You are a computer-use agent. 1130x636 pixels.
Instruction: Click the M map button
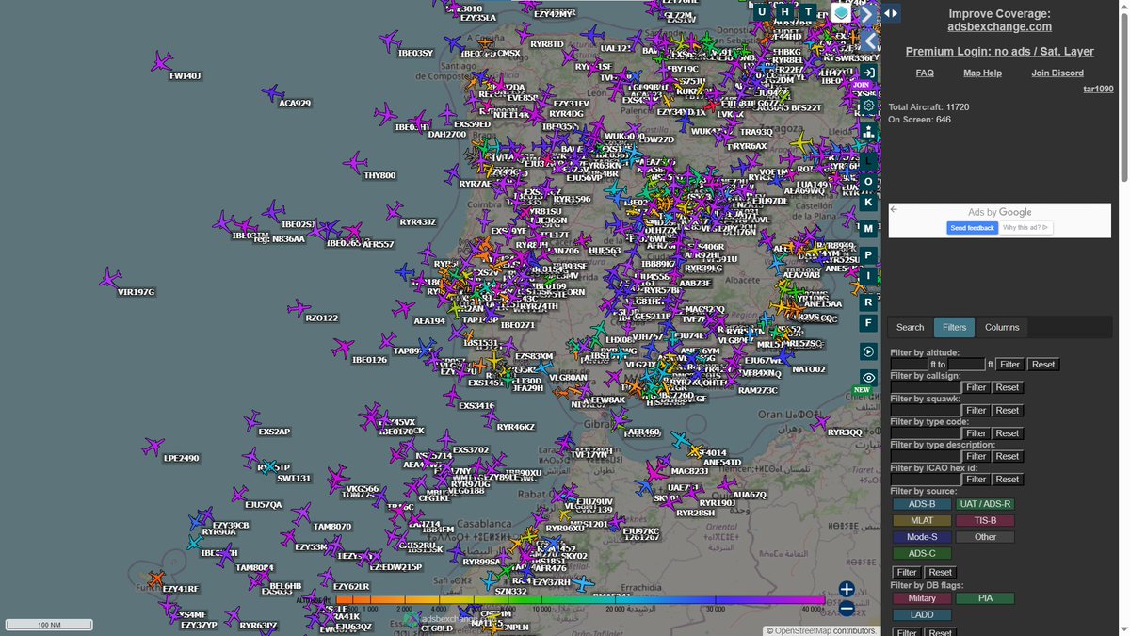pyautogui.click(x=868, y=228)
